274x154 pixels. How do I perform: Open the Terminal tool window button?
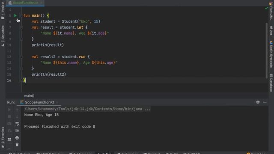click(152, 153)
